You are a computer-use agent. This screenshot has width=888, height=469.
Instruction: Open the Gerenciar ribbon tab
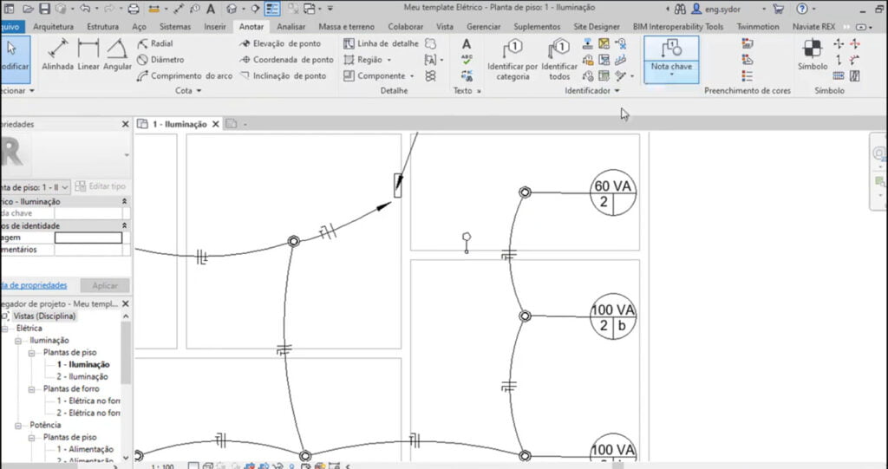(x=486, y=27)
